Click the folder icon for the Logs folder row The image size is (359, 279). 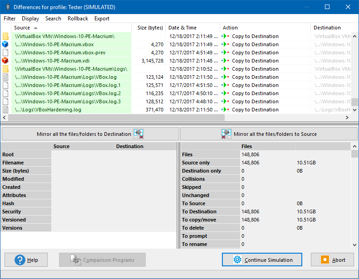[5, 69]
